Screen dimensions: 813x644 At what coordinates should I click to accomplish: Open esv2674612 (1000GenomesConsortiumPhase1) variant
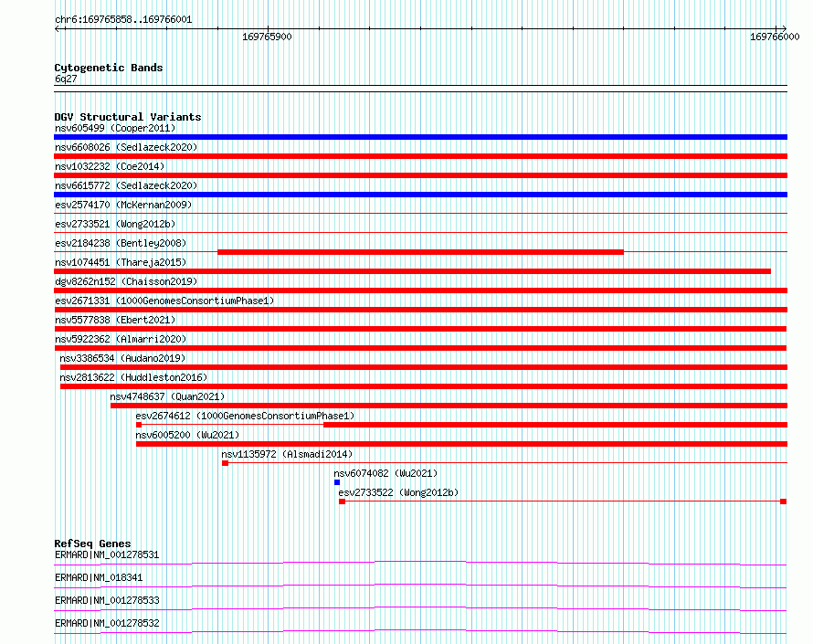(245, 416)
